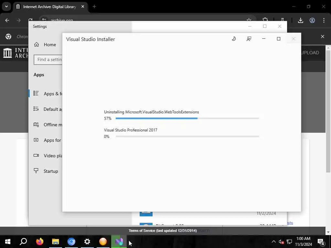Open the Action Center notifications icon
This screenshot has height=248, width=331.
pyautogui.click(x=321, y=242)
